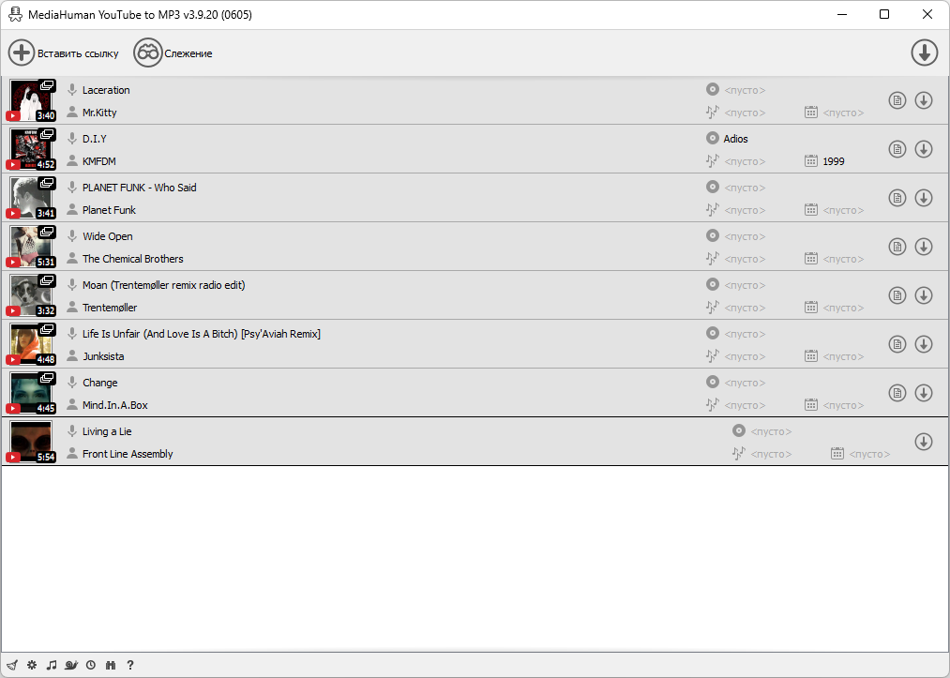This screenshot has height=678, width=950.
Task: Select the Front Line Assembly artist name
Action: point(128,454)
